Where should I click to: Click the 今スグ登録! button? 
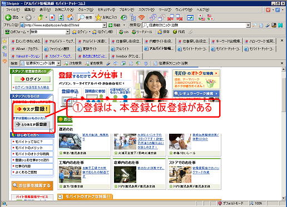pyautogui.click(x=32, y=109)
